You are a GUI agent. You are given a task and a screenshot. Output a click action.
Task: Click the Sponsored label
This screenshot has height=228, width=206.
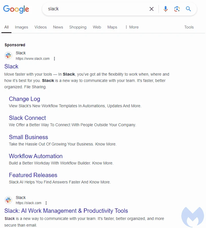click(x=15, y=45)
